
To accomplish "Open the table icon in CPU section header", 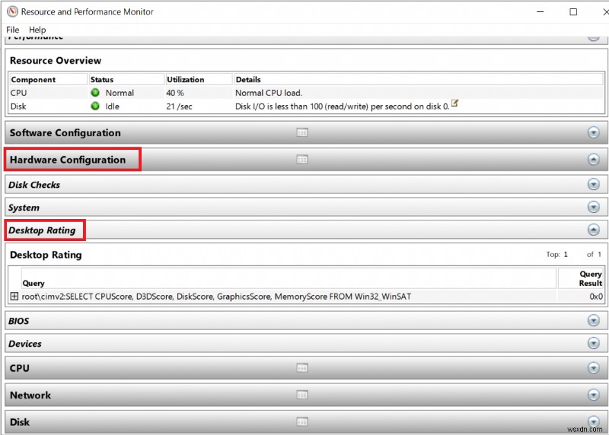I will pos(302,367).
